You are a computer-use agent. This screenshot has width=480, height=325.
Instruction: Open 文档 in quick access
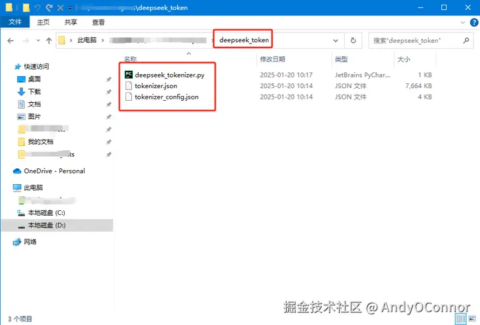pyautogui.click(x=34, y=104)
